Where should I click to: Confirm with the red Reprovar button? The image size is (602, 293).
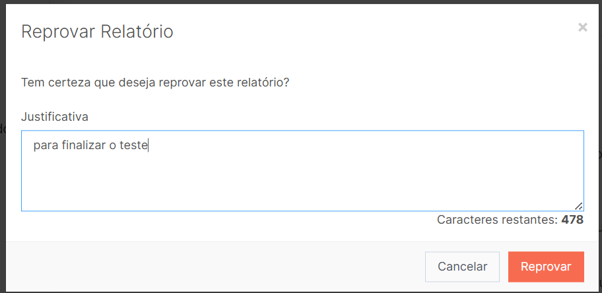tap(546, 267)
